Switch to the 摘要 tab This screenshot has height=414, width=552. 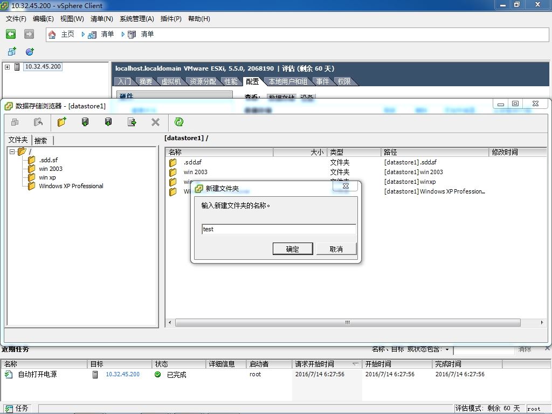[146, 81]
